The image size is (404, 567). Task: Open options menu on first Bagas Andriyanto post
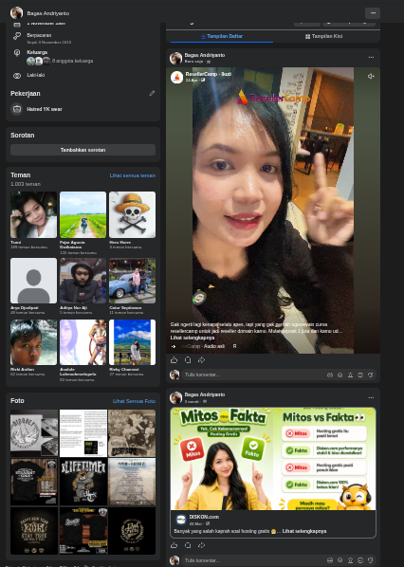pyautogui.click(x=371, y=57)
